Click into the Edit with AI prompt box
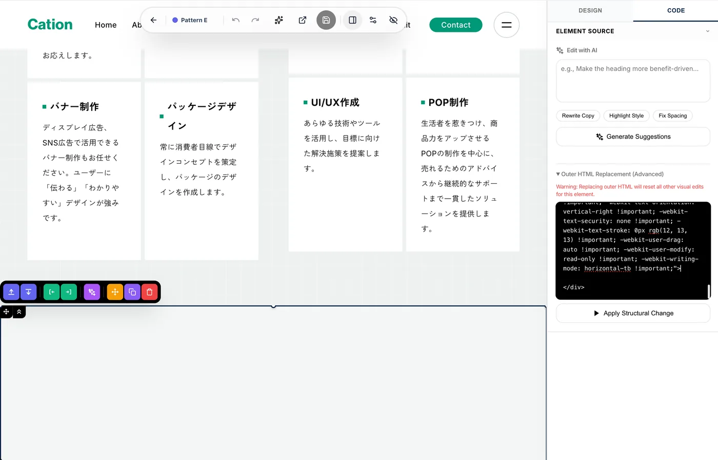Screen dimensions: 718x460 point(633,81)
